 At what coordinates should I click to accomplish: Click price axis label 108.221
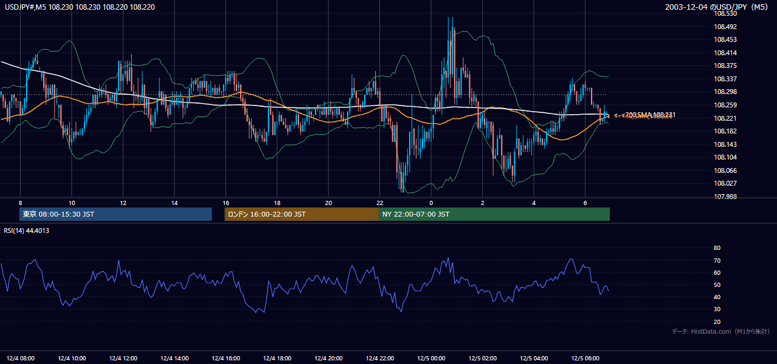pyautogui.click(x=724, y=118)
